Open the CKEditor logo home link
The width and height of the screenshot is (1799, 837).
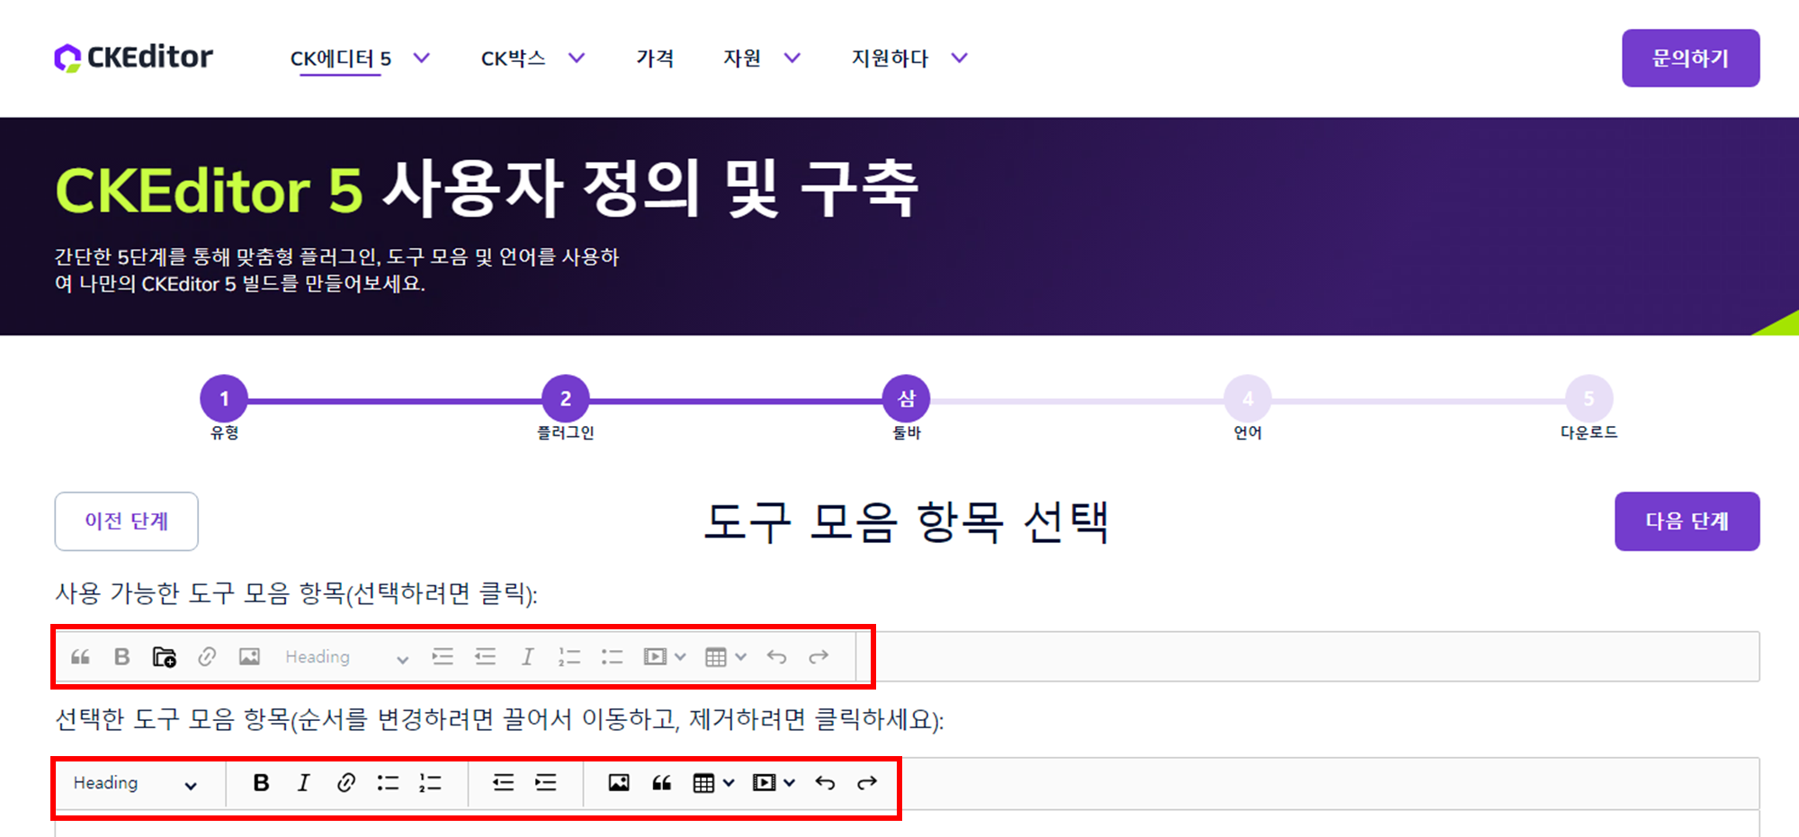click(133, 58)
